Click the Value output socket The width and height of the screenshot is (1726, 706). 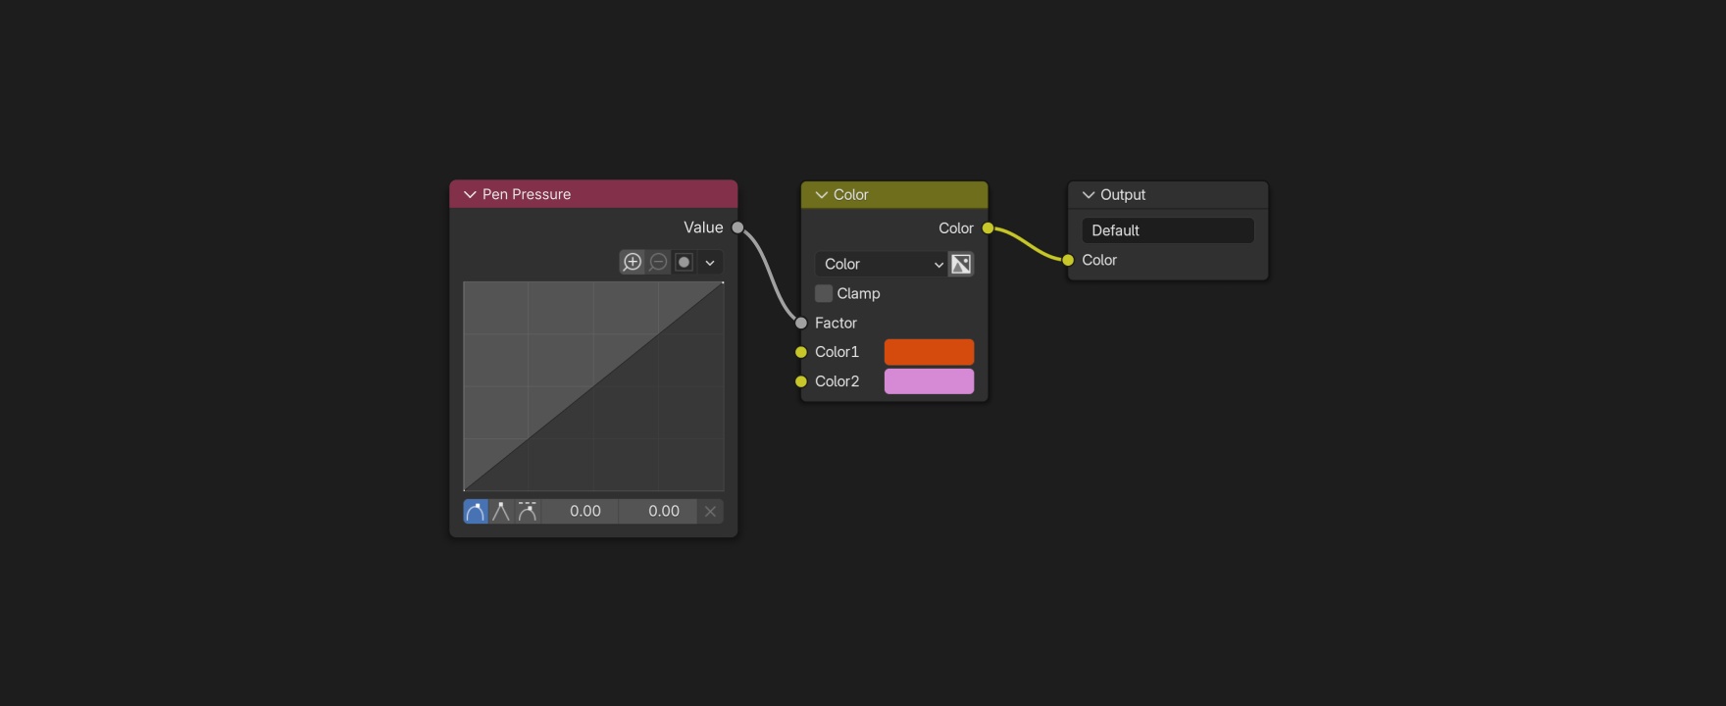click(x=737, y=227)
